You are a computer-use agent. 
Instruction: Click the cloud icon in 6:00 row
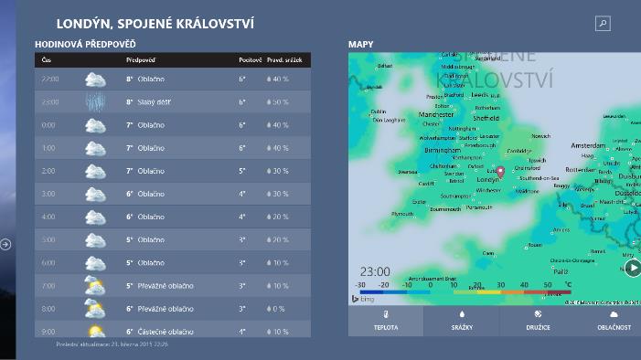pos(95,263)
